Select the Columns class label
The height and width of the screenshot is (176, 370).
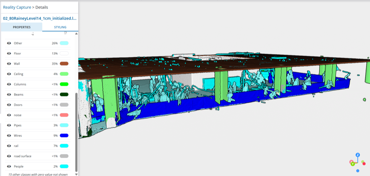[x=20, y=84]
